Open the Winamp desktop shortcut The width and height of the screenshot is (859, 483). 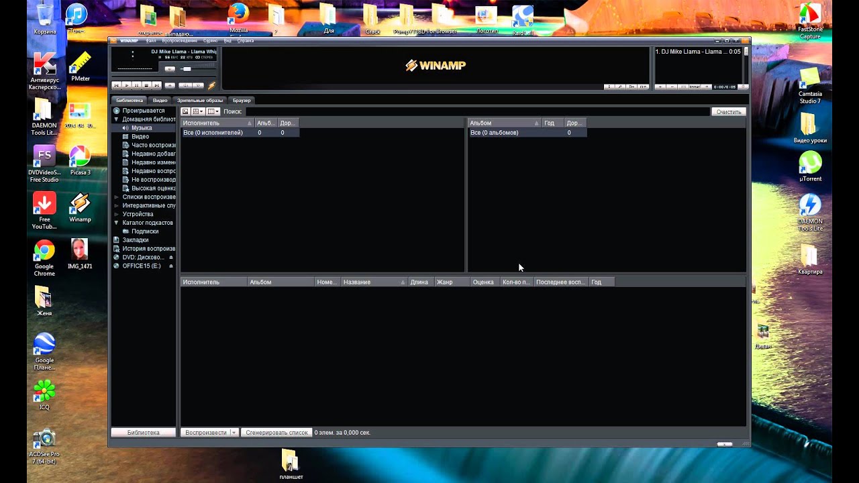click(x=80, y=208)
